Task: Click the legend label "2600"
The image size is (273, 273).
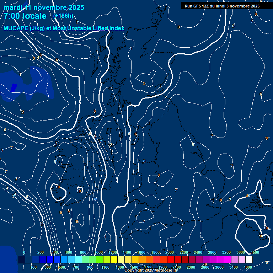Action: point(205,267)
